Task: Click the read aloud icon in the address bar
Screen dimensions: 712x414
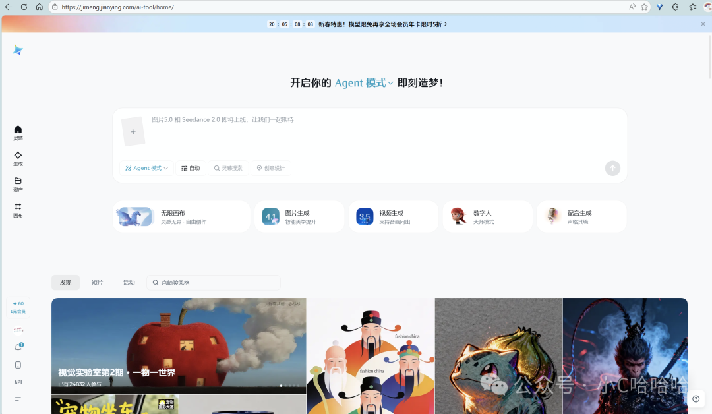Action: click(x=632, y=7)
